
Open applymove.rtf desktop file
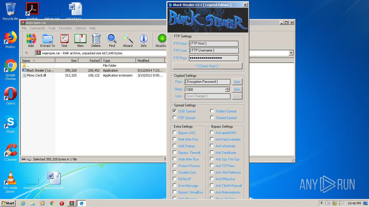[54, 181]
